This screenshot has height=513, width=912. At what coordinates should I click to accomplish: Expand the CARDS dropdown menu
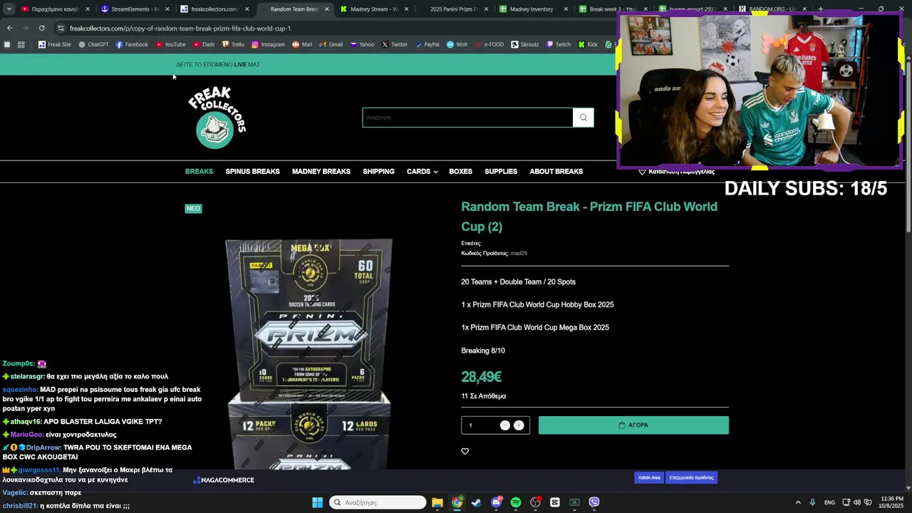click(x=422, y=172)
